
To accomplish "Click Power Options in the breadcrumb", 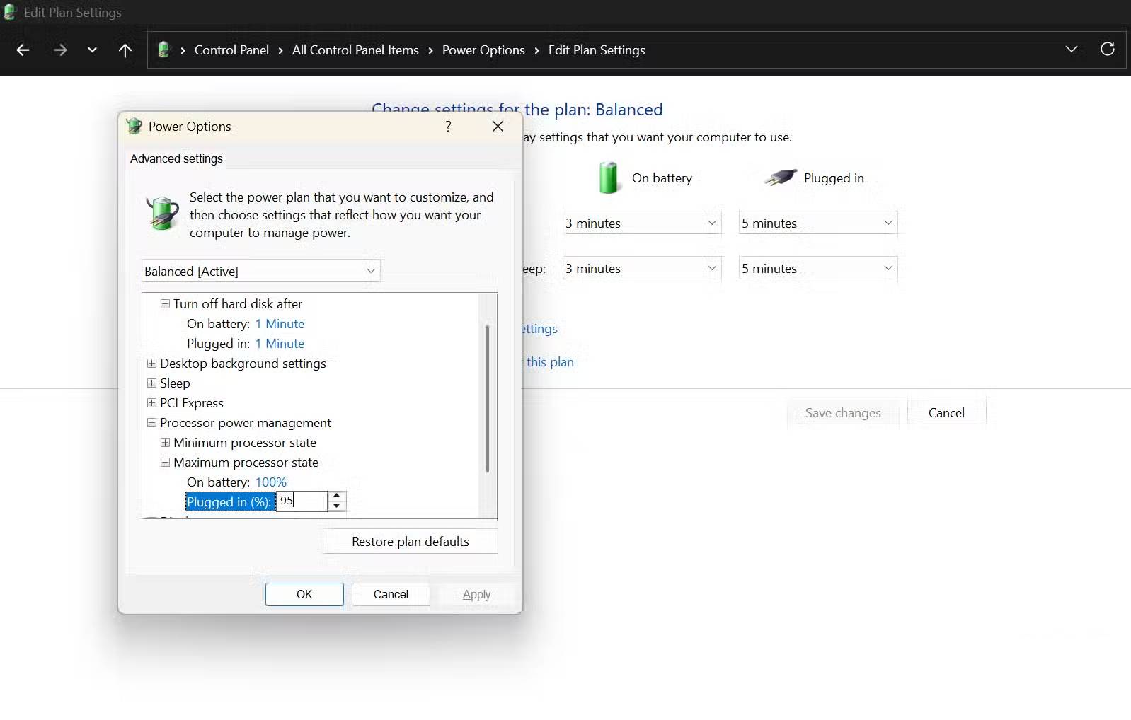I will tap(483, 50).
